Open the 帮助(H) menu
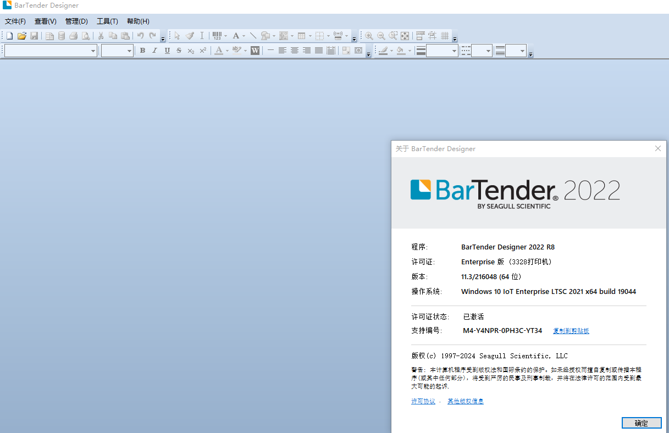Image resolution: width=669 pixels, height=433 pixels. coord(138,21)
